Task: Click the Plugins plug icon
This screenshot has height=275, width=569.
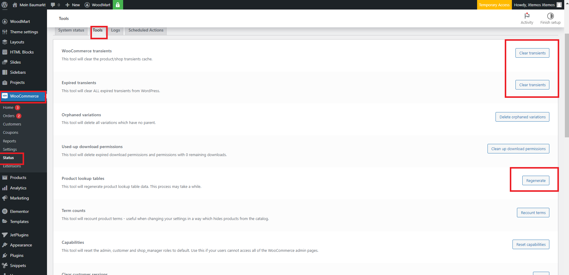Action: 5,255
